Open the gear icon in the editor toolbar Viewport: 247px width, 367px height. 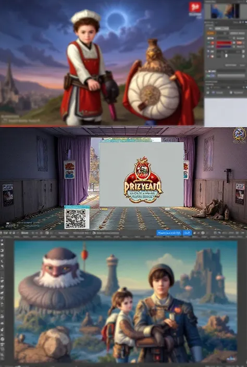(x=203, y=233)
